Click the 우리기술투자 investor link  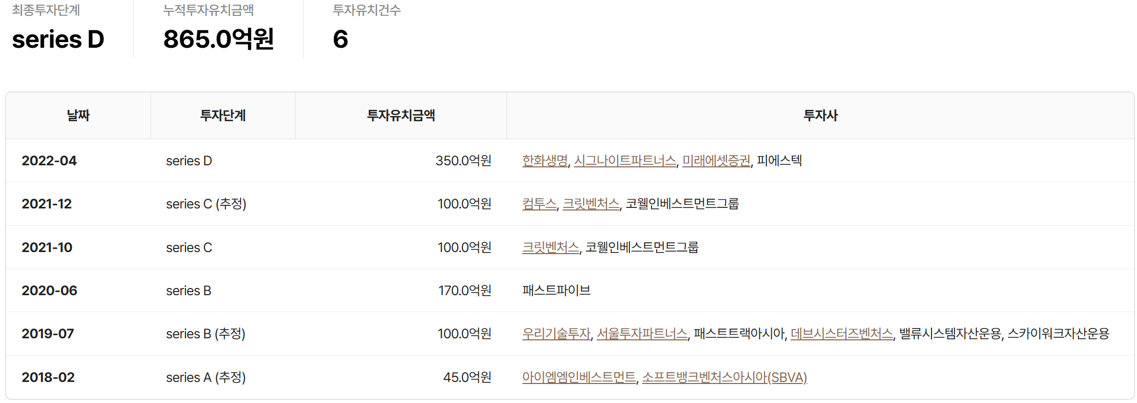(x=556, y=334)
